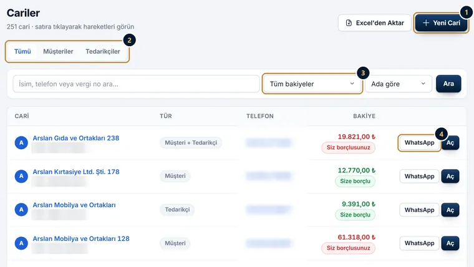Click the BAKİYE column header
The image size is (474, 267).
[364, 116]
